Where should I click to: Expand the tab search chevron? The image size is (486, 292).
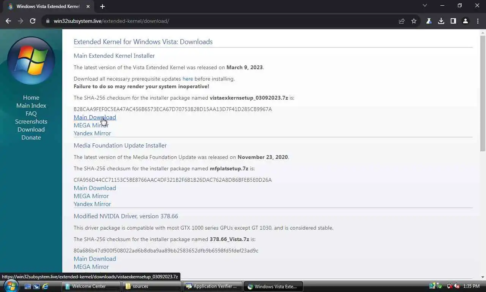pyautogui.click(x=425, y=6)
